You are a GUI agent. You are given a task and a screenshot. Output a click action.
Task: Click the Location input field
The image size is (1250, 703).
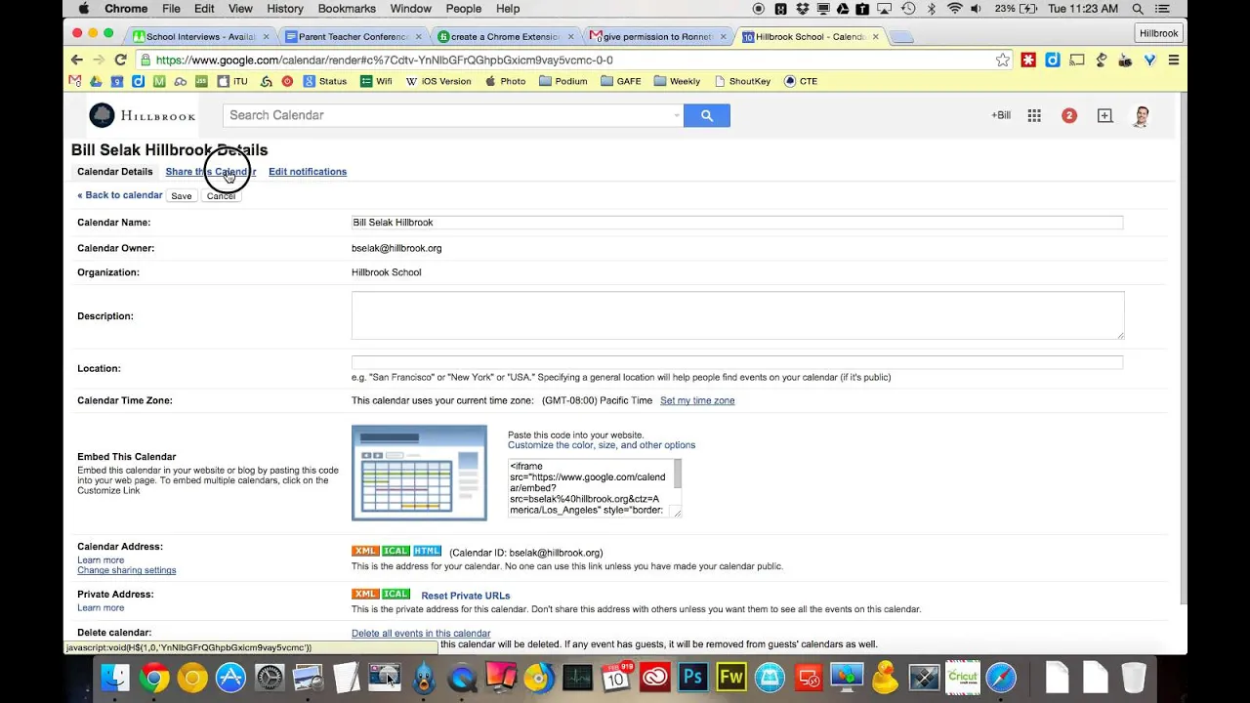737,362
